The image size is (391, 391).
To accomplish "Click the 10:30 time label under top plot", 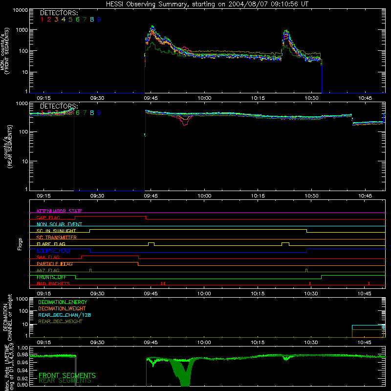I will coord(311,98).
